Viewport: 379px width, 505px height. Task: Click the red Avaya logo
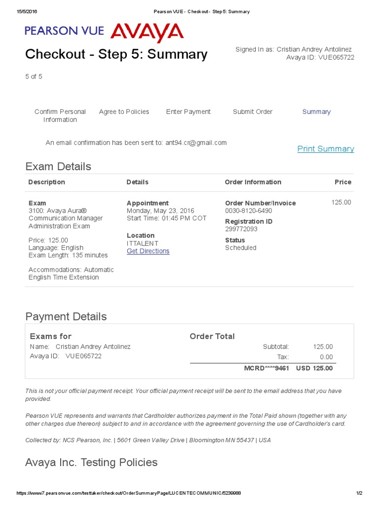coord(147,33)
